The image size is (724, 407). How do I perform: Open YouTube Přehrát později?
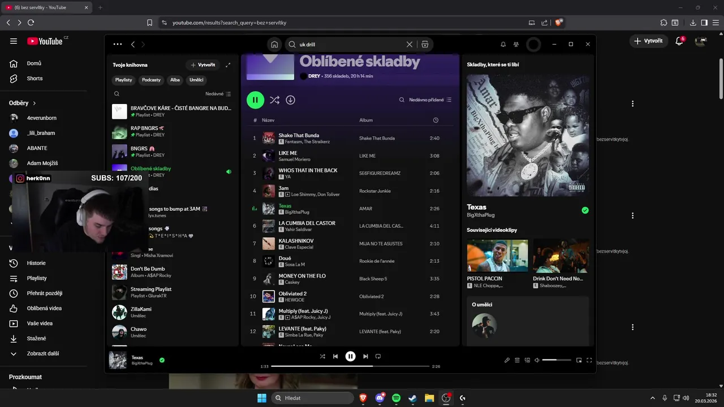(44, 293)
